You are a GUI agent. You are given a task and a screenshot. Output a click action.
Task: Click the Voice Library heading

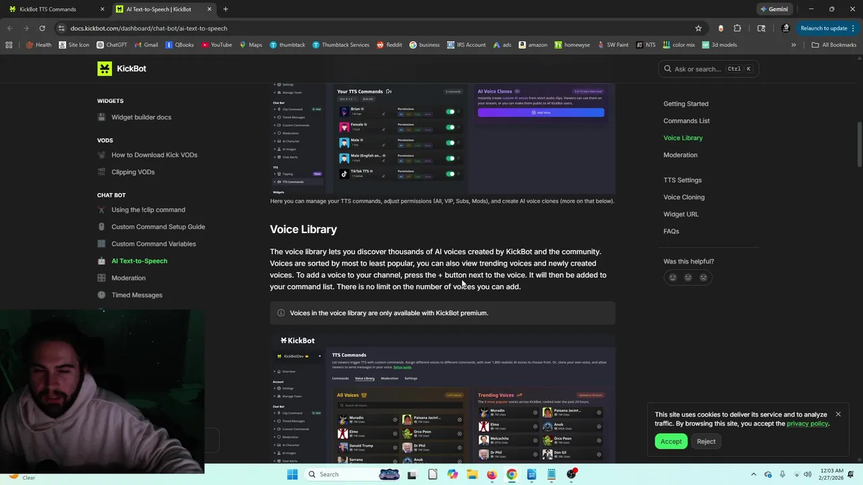tap(303, 230)
